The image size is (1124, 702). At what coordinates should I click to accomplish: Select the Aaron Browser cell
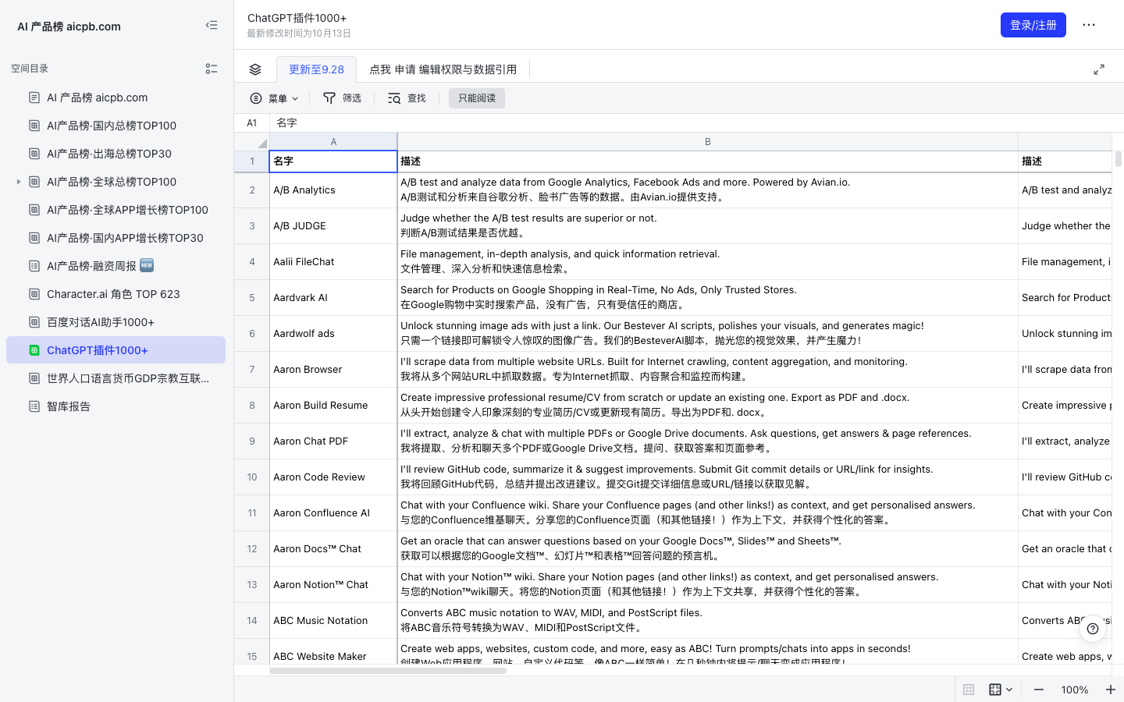click(333, 370)
